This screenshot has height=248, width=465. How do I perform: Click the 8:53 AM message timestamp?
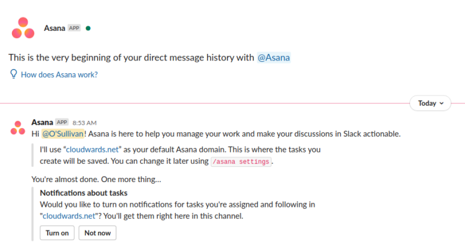(85, 123)
